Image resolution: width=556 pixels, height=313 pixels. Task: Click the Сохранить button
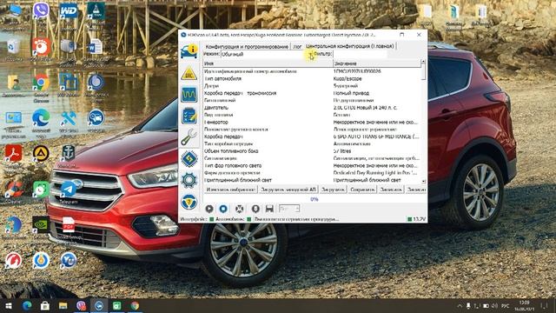362,190
